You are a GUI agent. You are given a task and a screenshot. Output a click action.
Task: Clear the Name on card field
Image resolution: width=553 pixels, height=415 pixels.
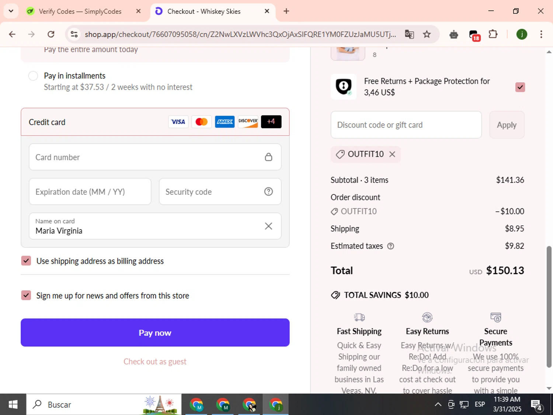[x=268, y=226]
